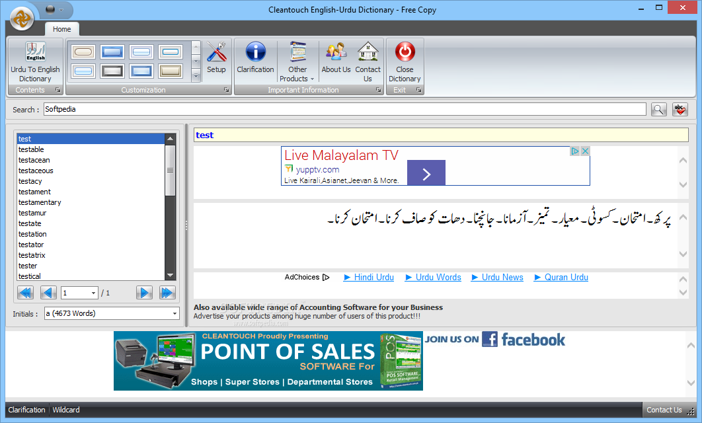
Task: Switch to the Home tab
Action: click(x=61, y=29)
